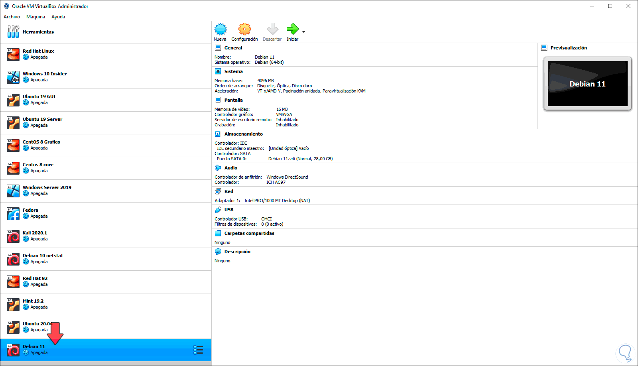Image resolution: width=638 pixels, height=366 pixels.
Task: Select the Red Hat Linux machine name
Action: tap(38, 51)
